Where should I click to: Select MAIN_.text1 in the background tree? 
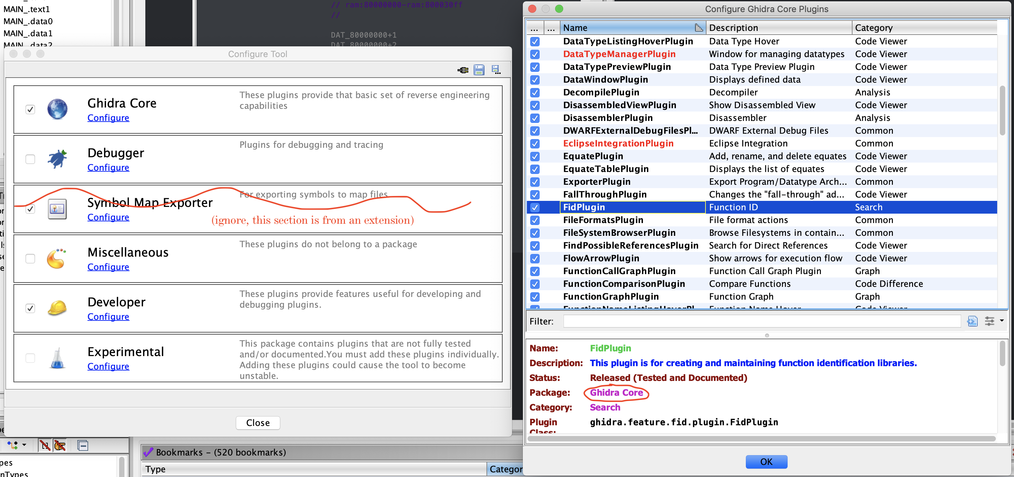point(27,9)
